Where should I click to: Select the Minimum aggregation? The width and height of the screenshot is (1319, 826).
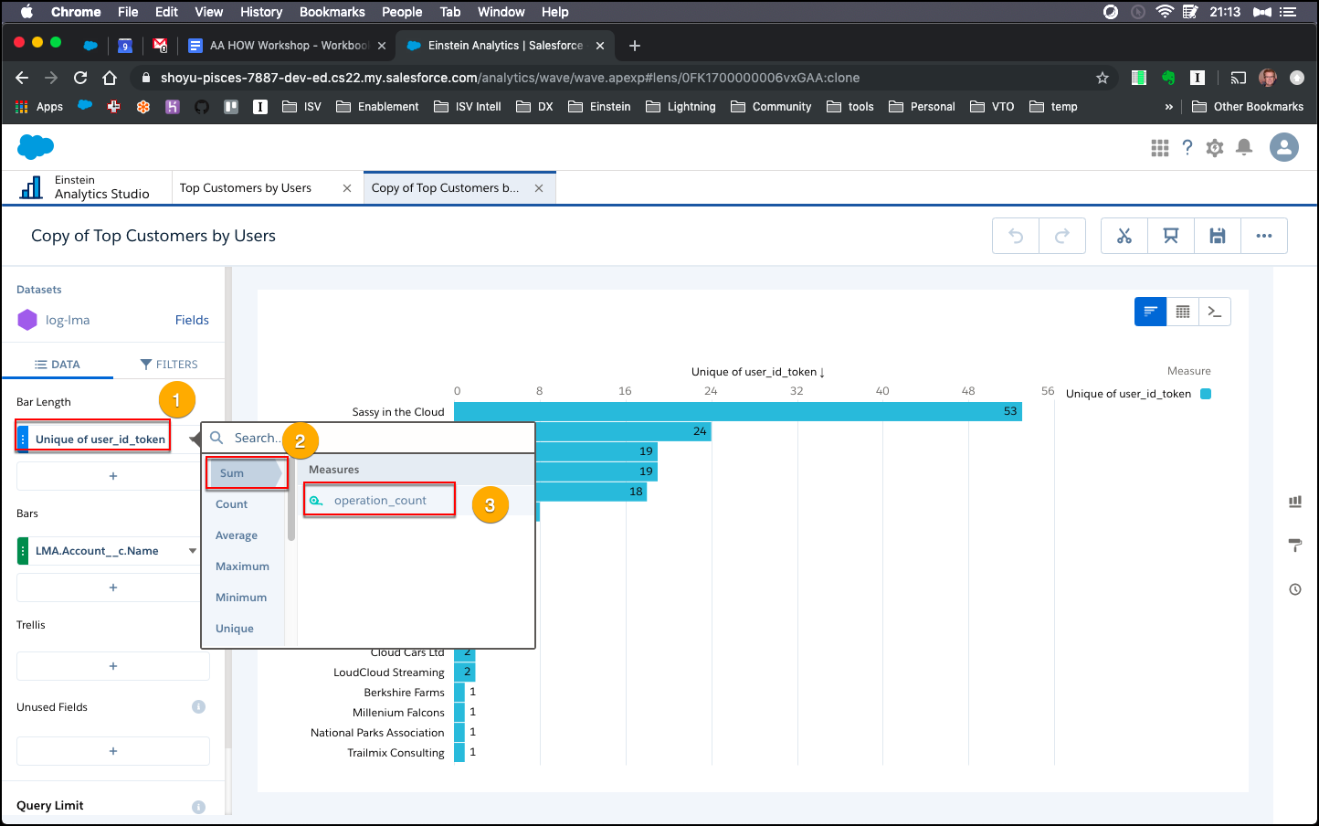coord(241,598)
